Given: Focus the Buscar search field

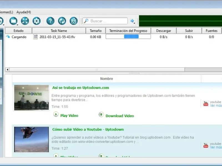Looking at the screenshot, I should tap(105, 21).
